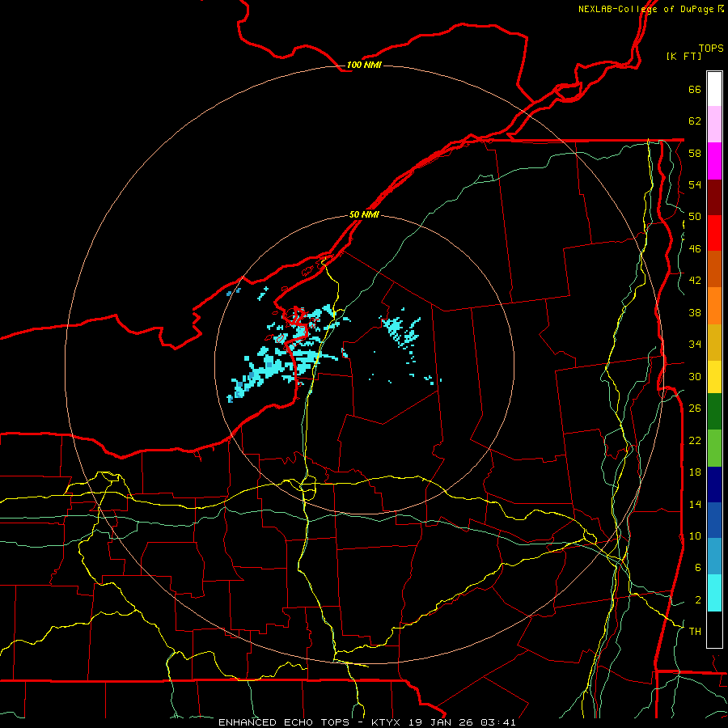This screenshot has height=728, width=728.
Task: Click the "42" legend value
Action: point(695,281)
